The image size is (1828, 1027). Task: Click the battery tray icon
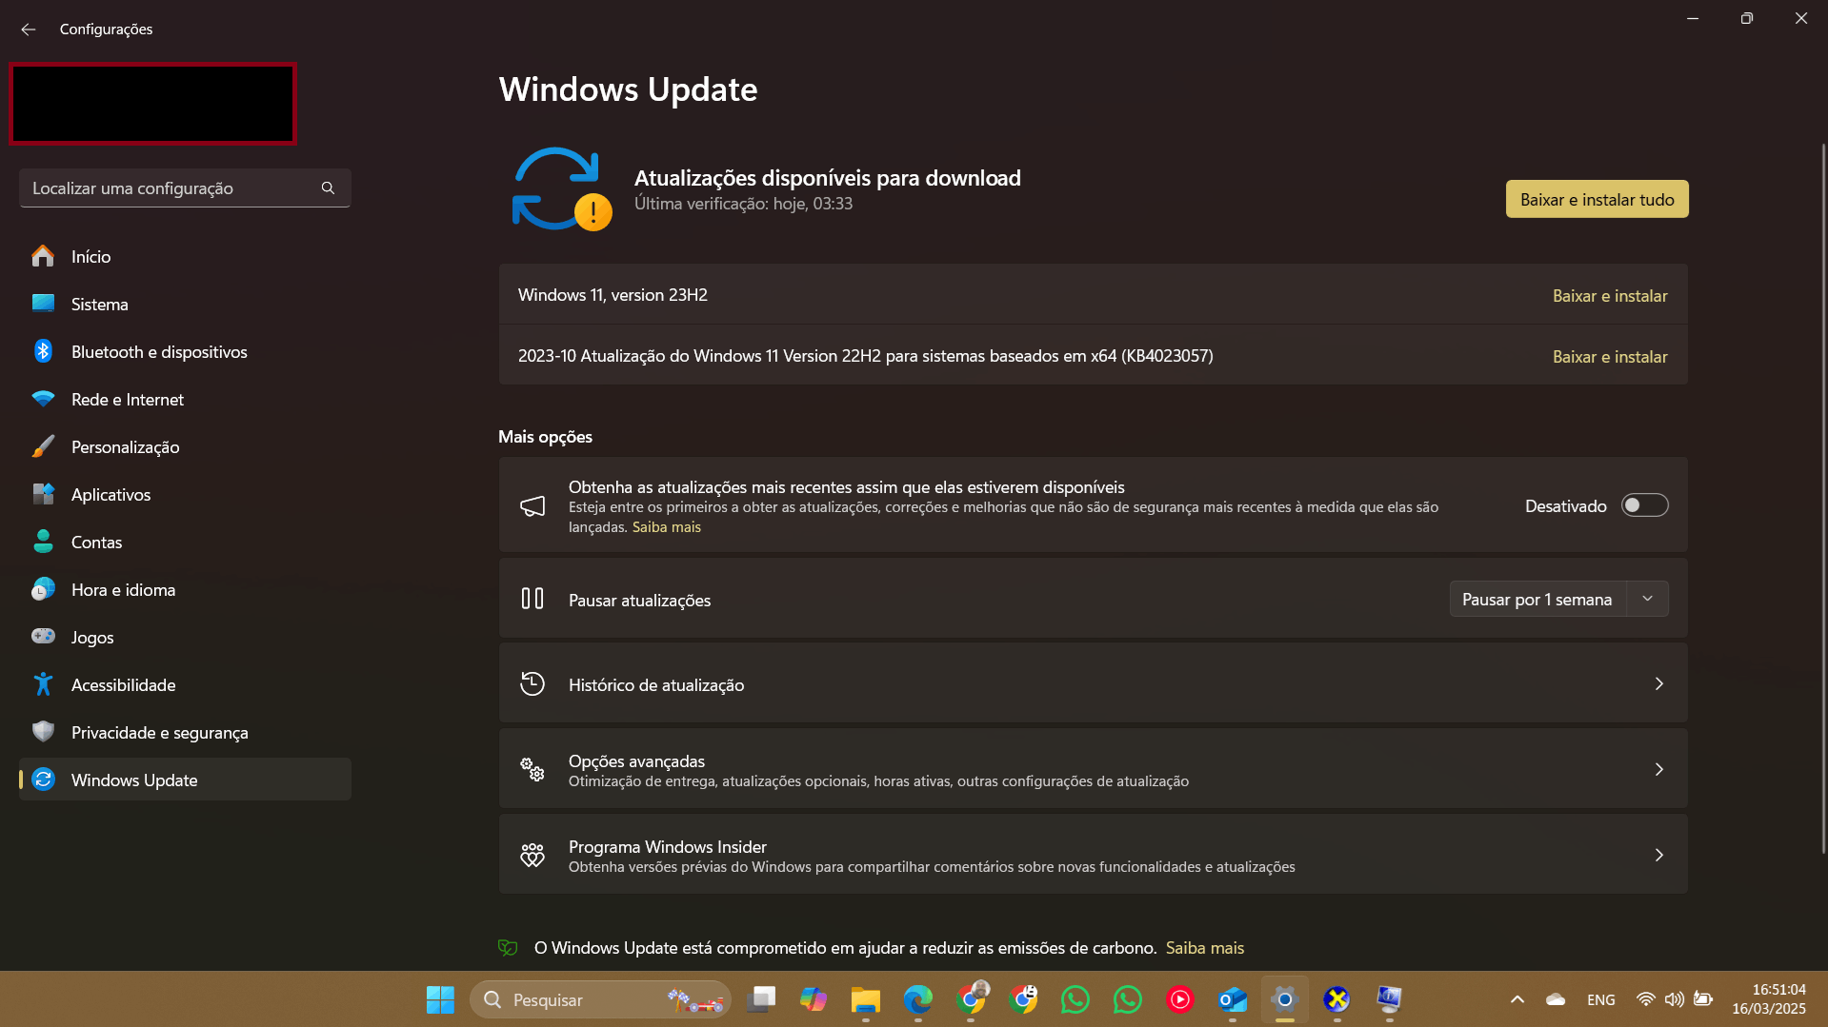coord(1703,999)
